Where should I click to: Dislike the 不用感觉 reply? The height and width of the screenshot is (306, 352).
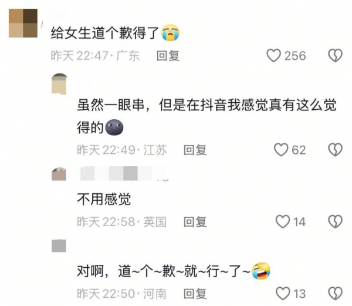[x=335, y=222]
